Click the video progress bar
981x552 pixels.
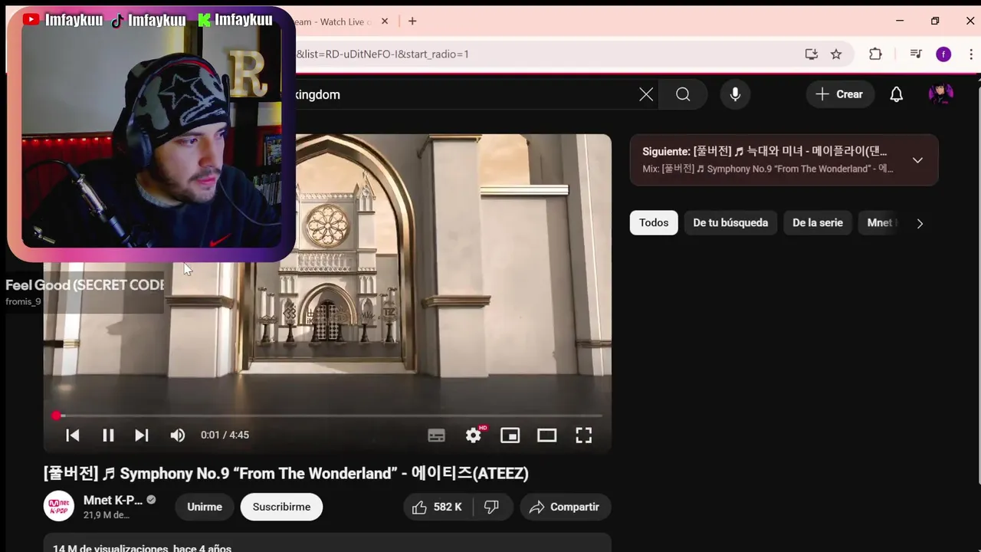tap(327, 416)
